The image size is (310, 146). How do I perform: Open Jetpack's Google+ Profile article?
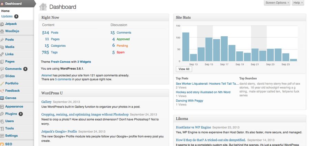[x=59, y=132]
